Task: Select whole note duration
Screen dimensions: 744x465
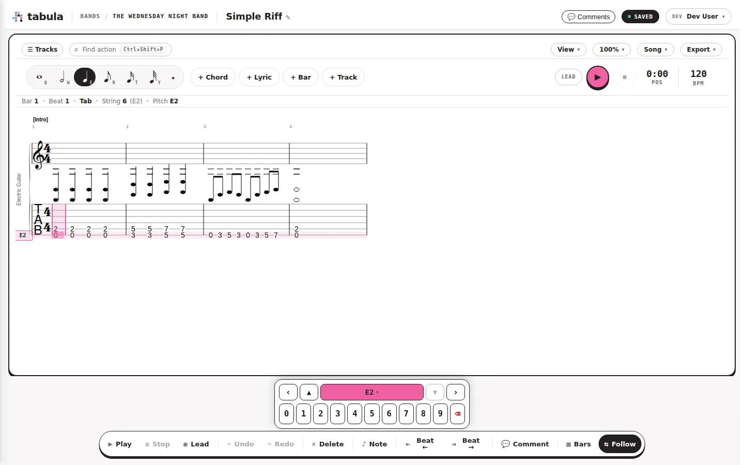Action: coord(39,78)
